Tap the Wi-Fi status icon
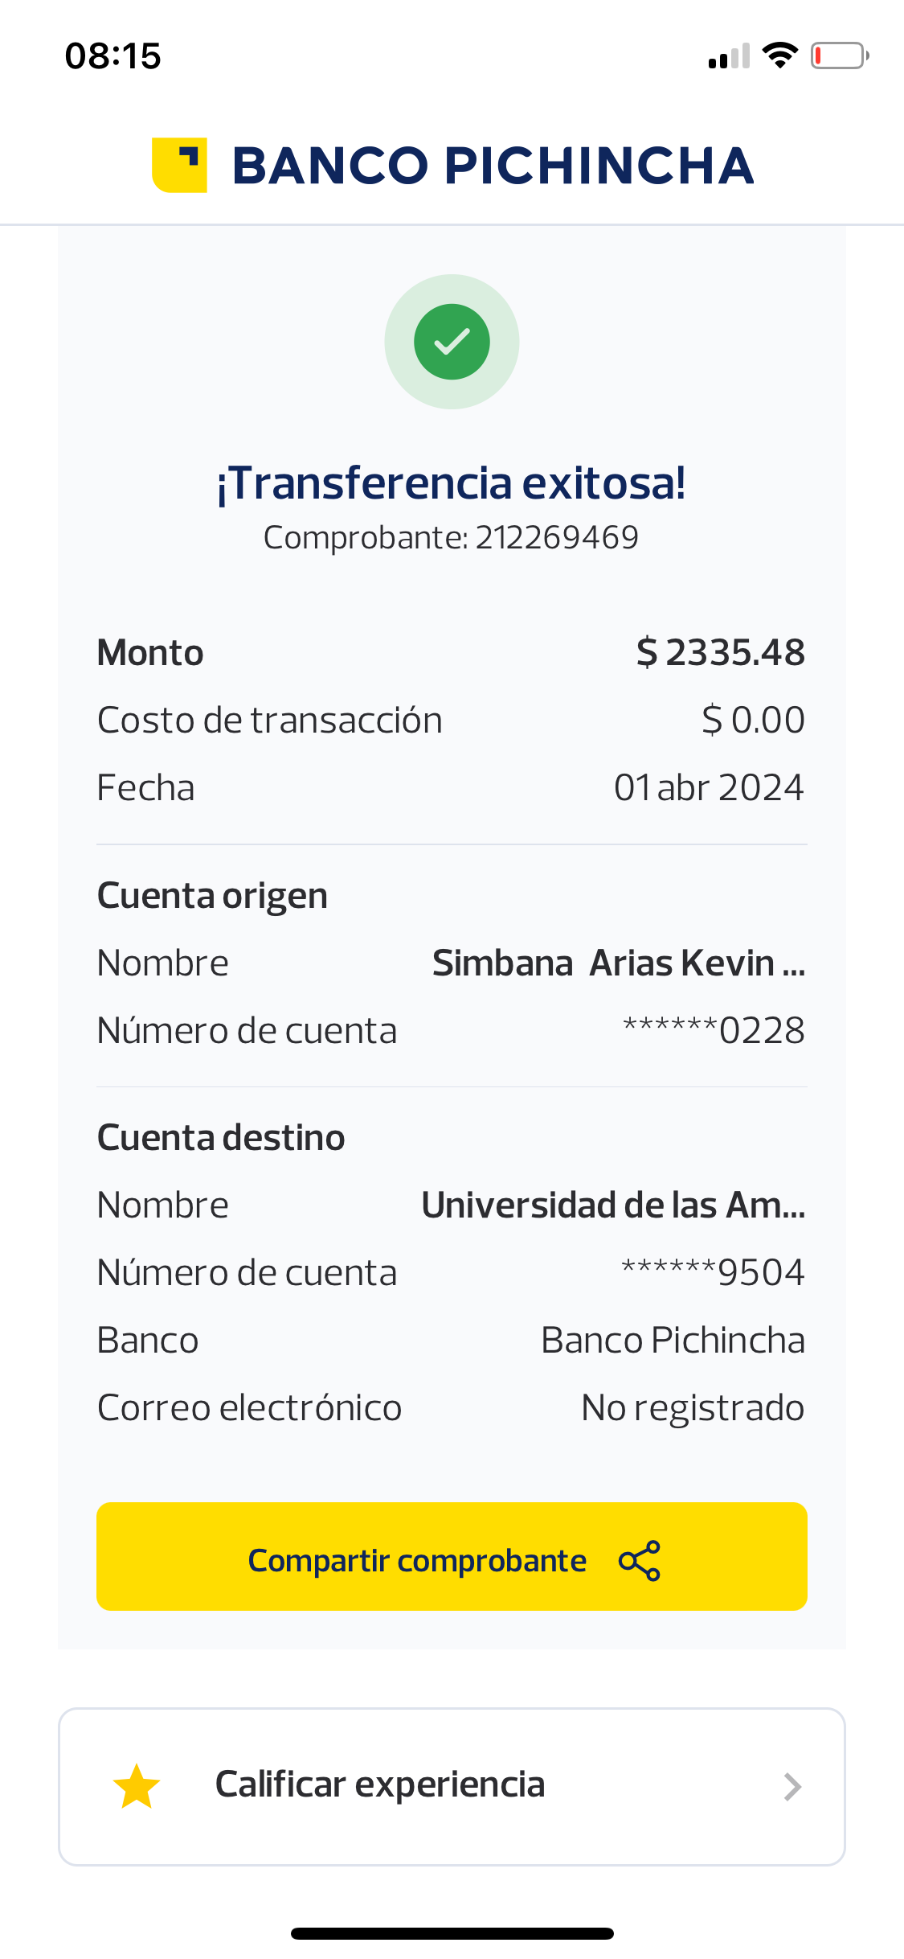This screenshot has width=904, height=1959. tap(779, 55)
